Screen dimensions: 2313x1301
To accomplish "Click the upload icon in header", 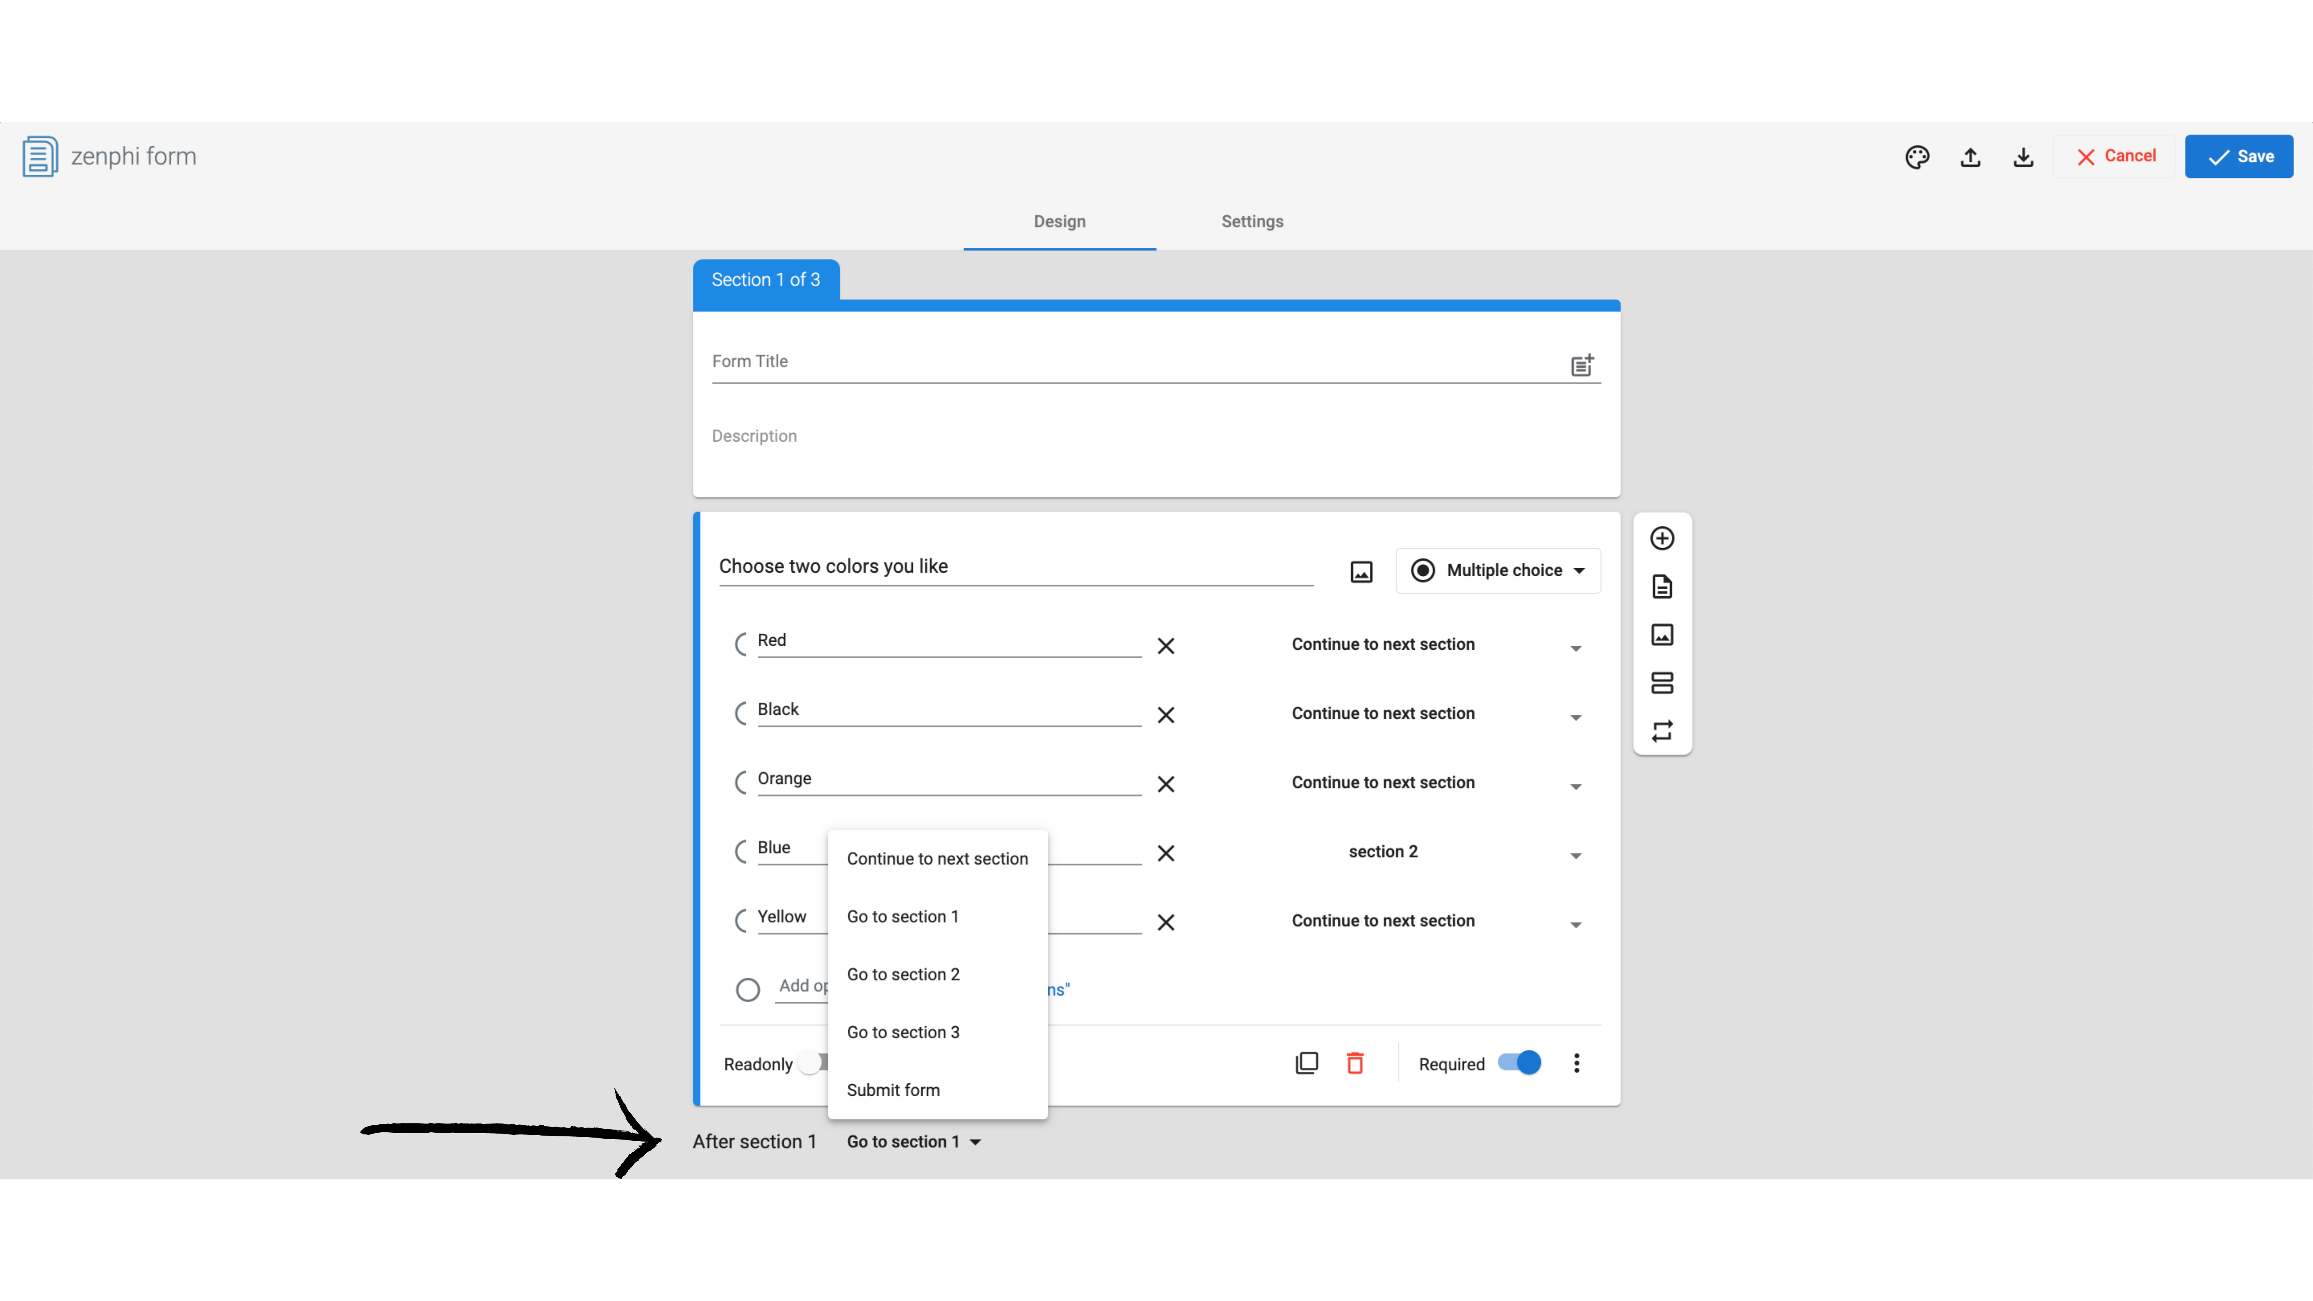I will [1970, 157].
